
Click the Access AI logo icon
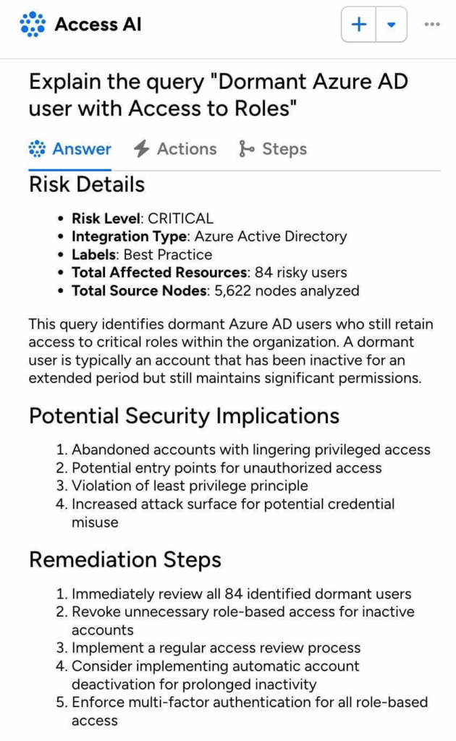pos(33,25)
